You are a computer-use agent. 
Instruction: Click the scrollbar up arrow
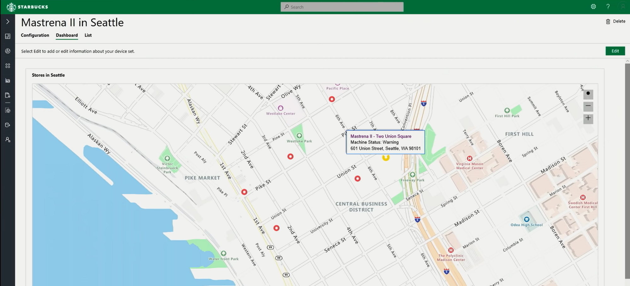point(627,61)
